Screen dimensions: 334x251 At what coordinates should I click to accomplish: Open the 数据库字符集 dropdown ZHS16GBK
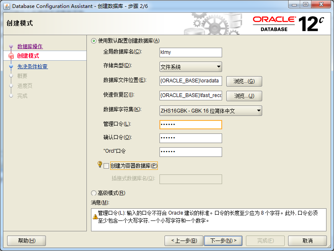click(211, 111)
